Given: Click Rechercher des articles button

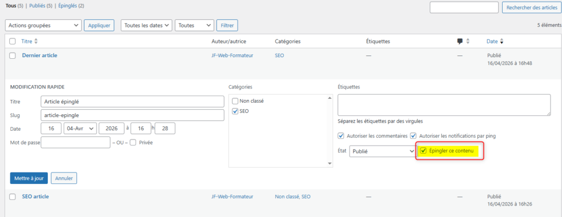Looking at the screenshot, I should point(532,8).
